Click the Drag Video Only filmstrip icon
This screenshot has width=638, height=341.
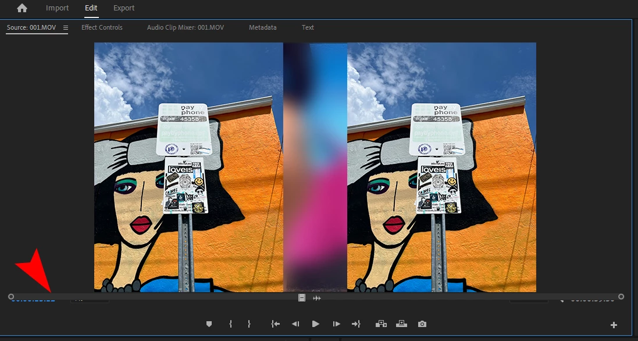pos(301,298)
